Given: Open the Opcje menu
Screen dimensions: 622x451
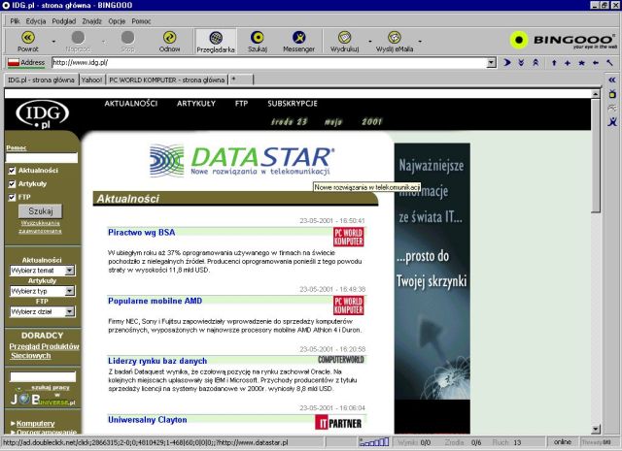Looking at the screenshot, I should coord(117,21).
